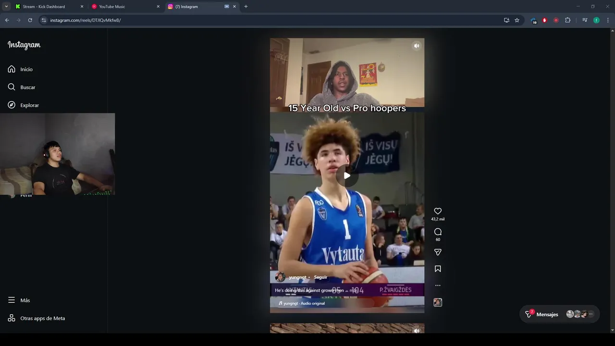Focus the instagram.com URL address bar
This screenshot has height=346, width=615.
[274, 20]
